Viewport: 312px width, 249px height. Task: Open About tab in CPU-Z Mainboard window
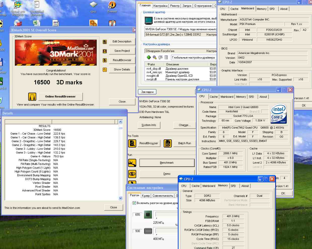284,9
